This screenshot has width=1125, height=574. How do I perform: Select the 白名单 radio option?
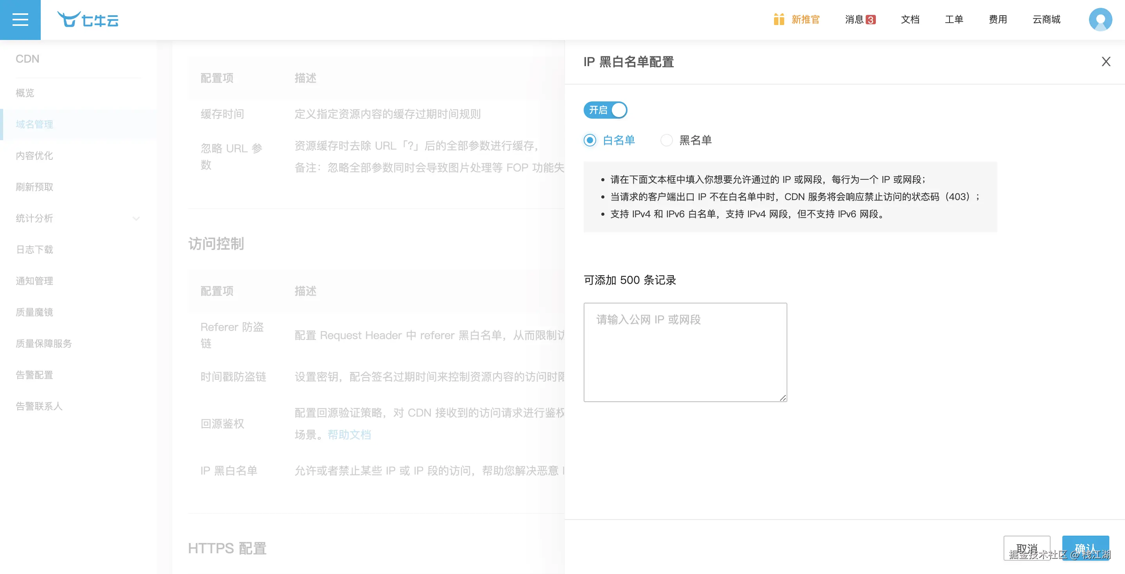click(x=590, y=140)
